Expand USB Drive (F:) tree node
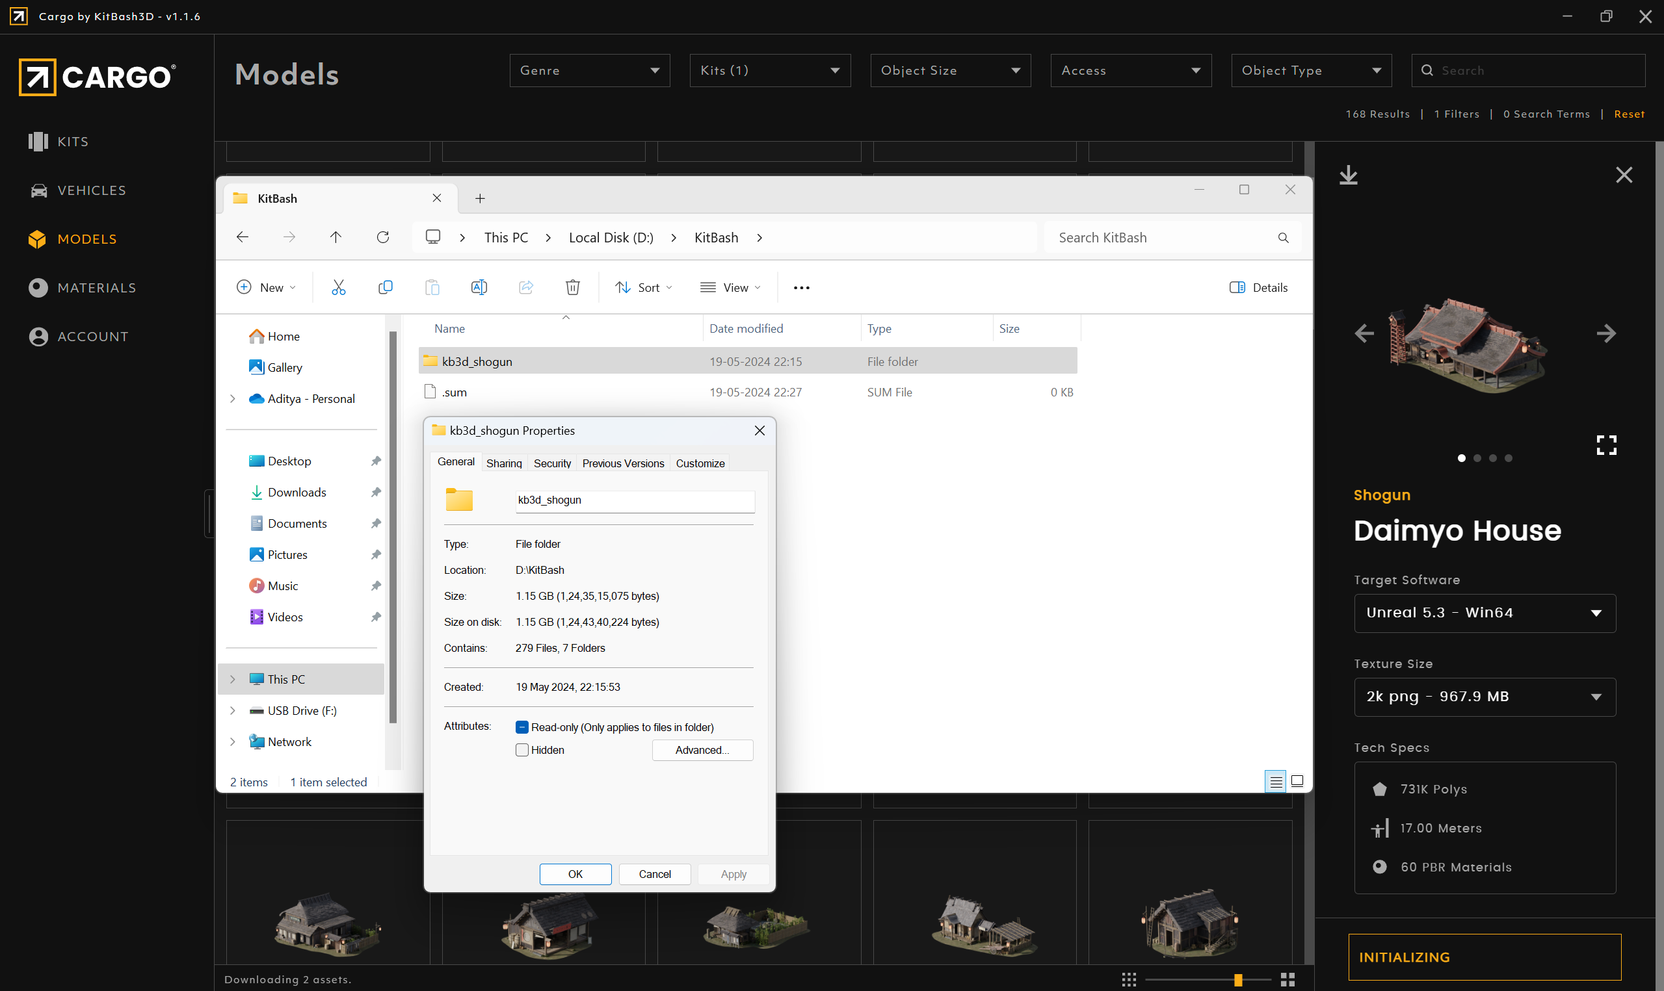 [x=232, y=710]
